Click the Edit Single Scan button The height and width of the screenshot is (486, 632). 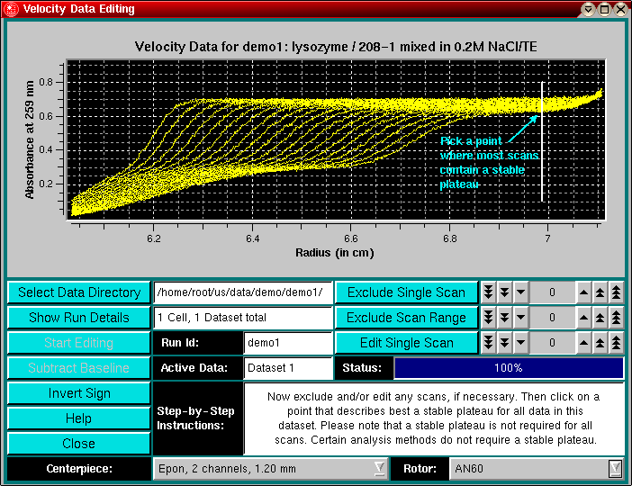[x=406, y=343]
